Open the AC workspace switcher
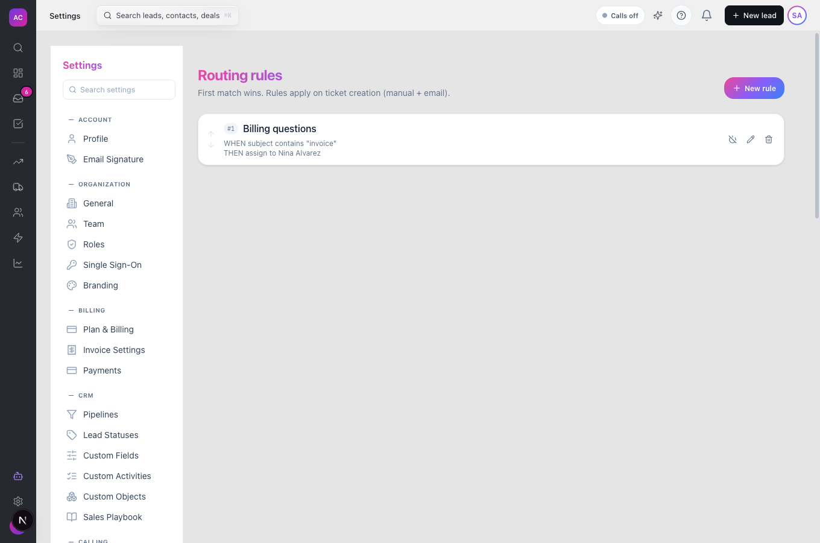The image size is (820, 543). pyautogui.click(x=18, y=17)
